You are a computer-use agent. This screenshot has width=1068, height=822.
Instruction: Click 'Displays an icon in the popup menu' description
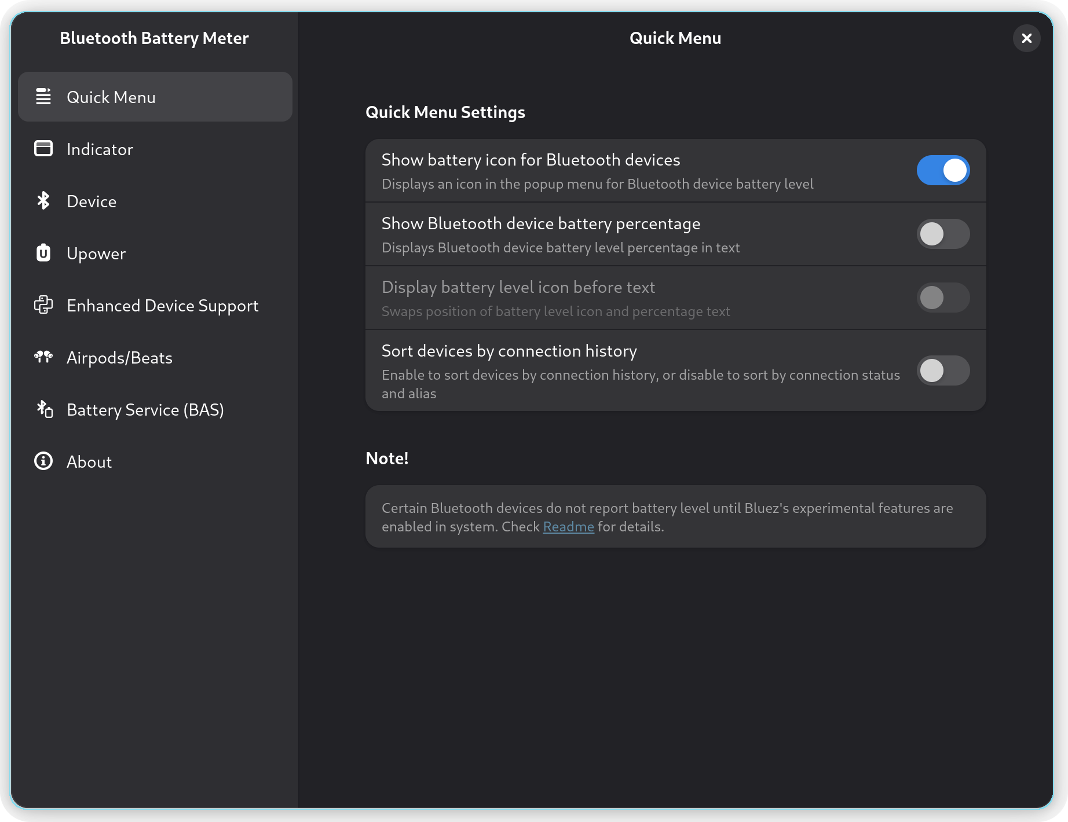(x=598, y=184)
